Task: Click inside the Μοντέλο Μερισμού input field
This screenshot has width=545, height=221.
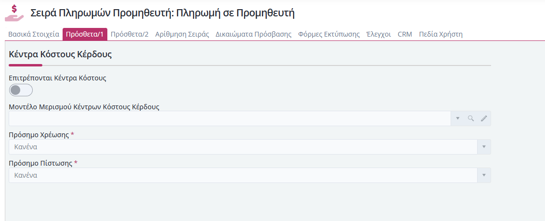Action: (230, 118)
